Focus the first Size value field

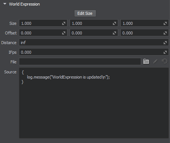[x=43, y=23]
